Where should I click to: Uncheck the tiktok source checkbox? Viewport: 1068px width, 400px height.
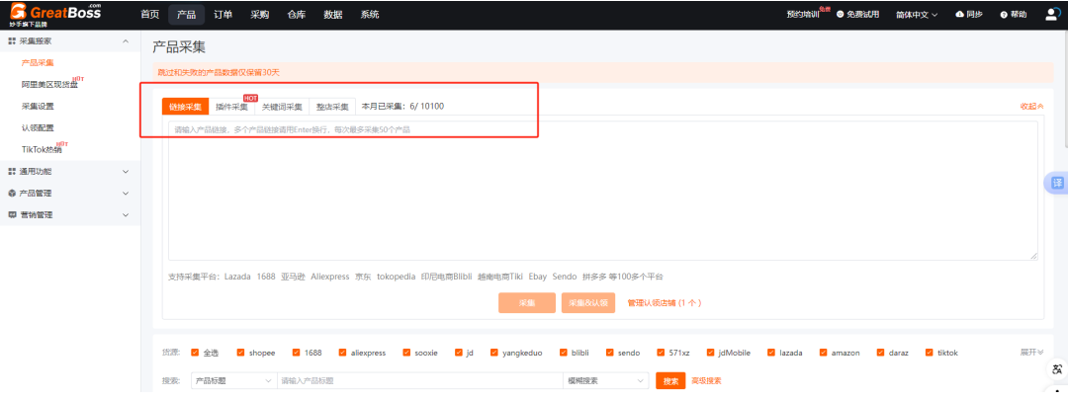coord(930,353)
